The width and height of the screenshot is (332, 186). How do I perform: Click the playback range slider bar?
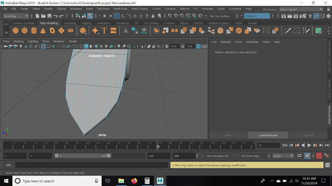pyautogui.click(x=83, y=156)
